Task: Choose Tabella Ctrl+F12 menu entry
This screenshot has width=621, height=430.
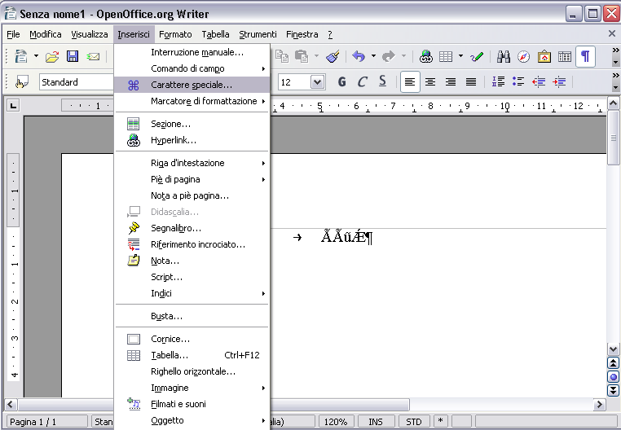Action: [x=192, y=355]
